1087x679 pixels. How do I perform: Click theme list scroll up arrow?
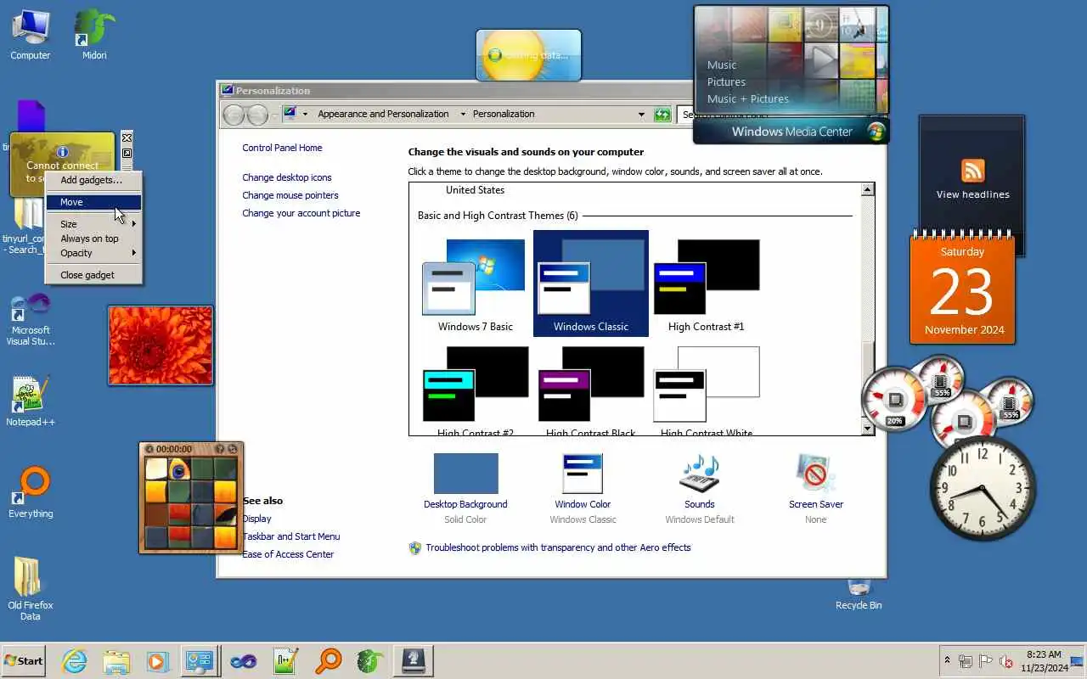[x=868, y=190]
